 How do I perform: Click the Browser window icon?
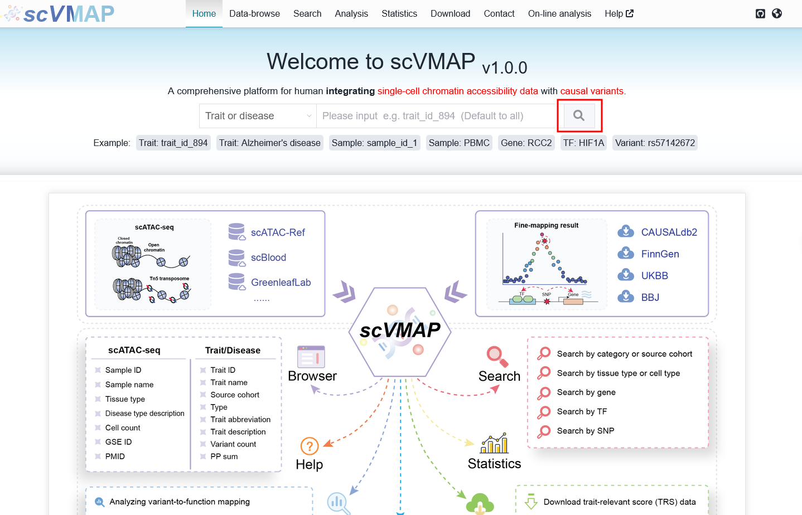pyautogui.click(x=311, y=357)
